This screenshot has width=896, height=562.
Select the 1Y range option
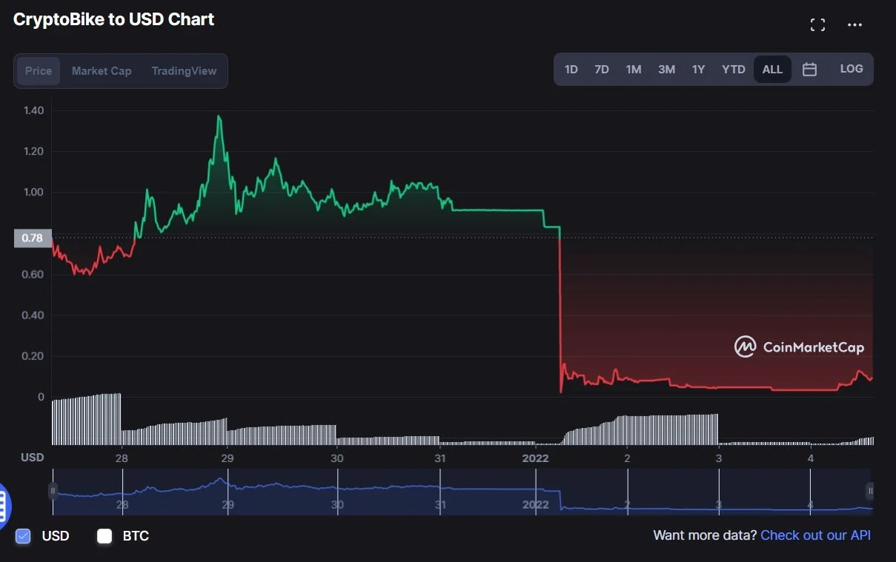tap(697, 68)
